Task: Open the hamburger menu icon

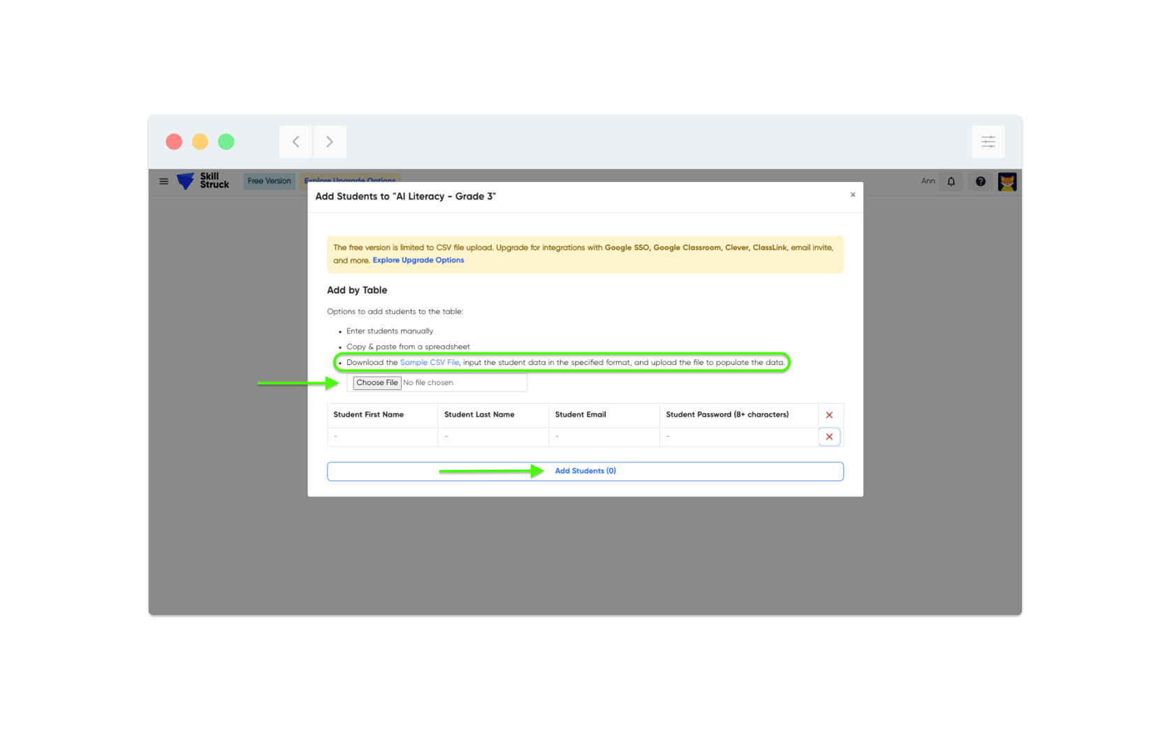Action: (163, 181)
